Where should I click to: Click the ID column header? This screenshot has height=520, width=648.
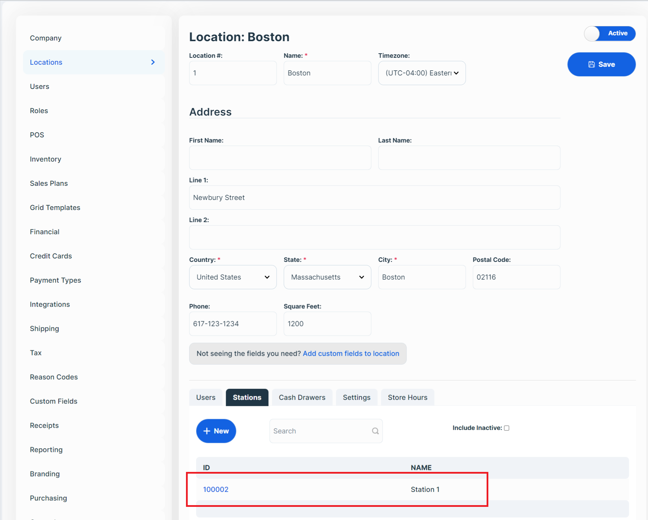tap(206, 468)
